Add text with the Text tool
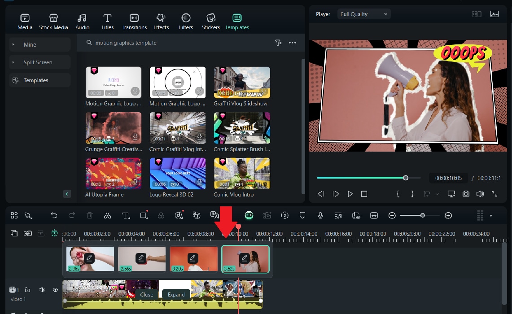Image resolution: width=512 pixels, height=314 pixels. [x=126, y=215]
